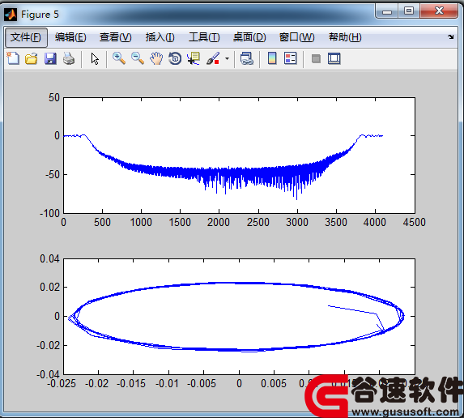Viewport: 464px width, 418px height.
Task: Open the 帮助(H) menu
Action: tap(345, 37)
